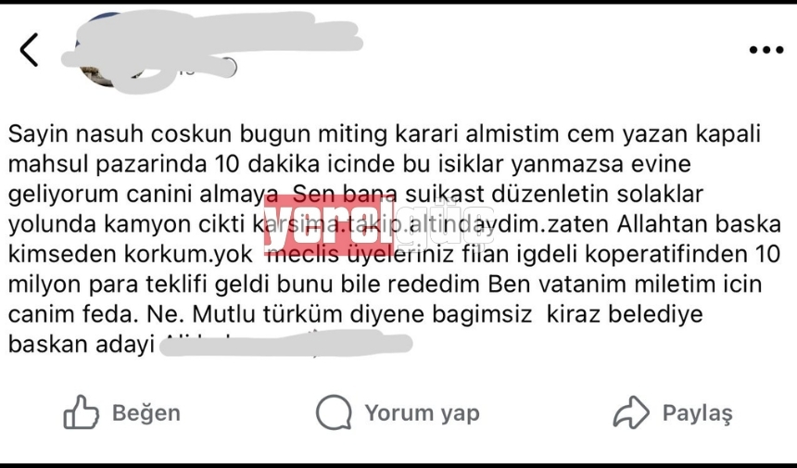Go back using the left chevron arrow
This screenshot has width=797, height=468.
tap(29, 50)
